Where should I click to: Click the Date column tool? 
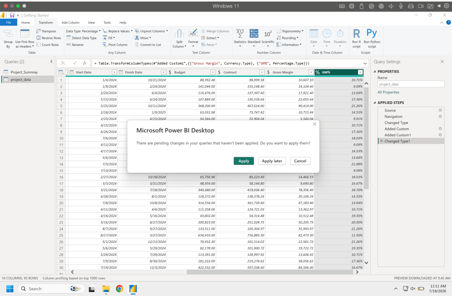click(314, 38)
